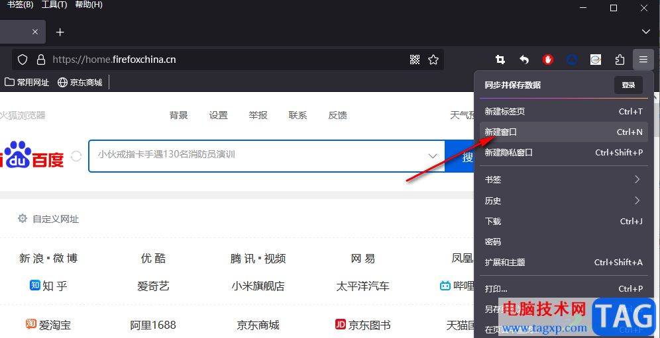Click the red hand ad-blocker icon
The width and height of the screenshot is (660, 338).
[547, 60]
